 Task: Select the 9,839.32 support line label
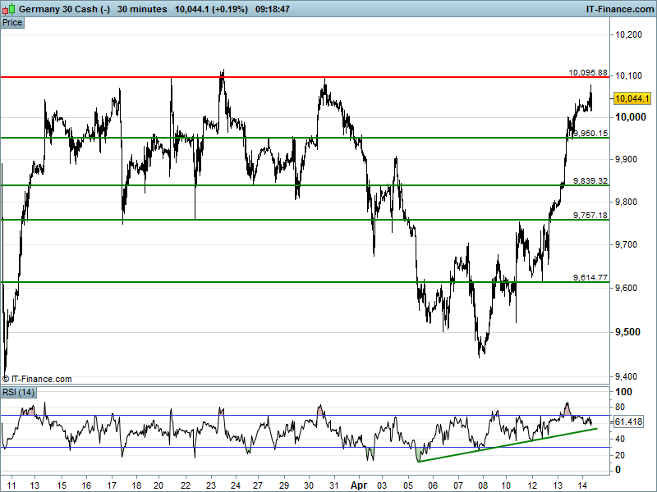point(590,180)
